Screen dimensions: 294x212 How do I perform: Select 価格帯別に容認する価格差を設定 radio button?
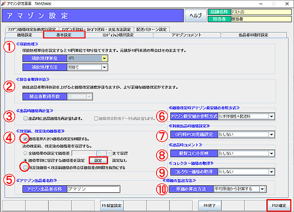click(x=26, y=160)
